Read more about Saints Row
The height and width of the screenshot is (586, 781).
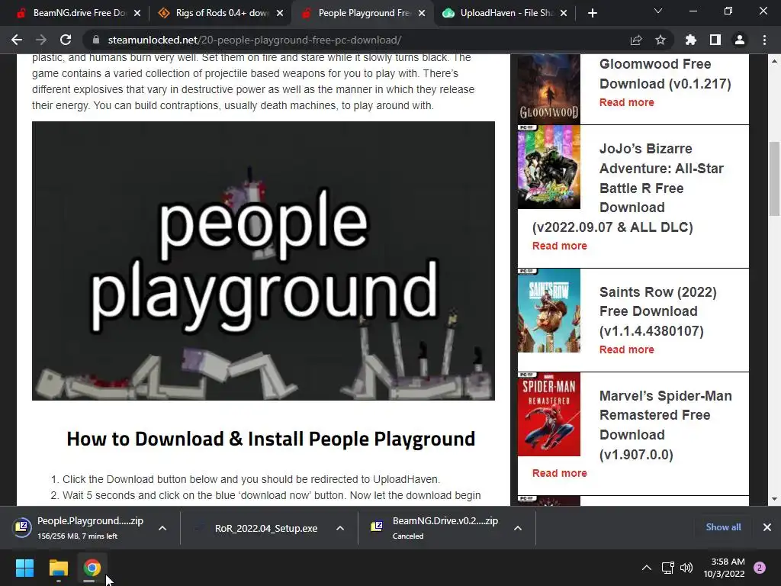[x=627, y=349]
